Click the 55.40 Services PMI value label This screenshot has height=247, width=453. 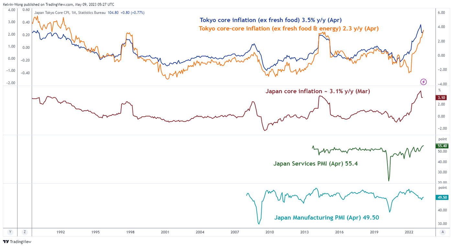click(x=442, y=146)
